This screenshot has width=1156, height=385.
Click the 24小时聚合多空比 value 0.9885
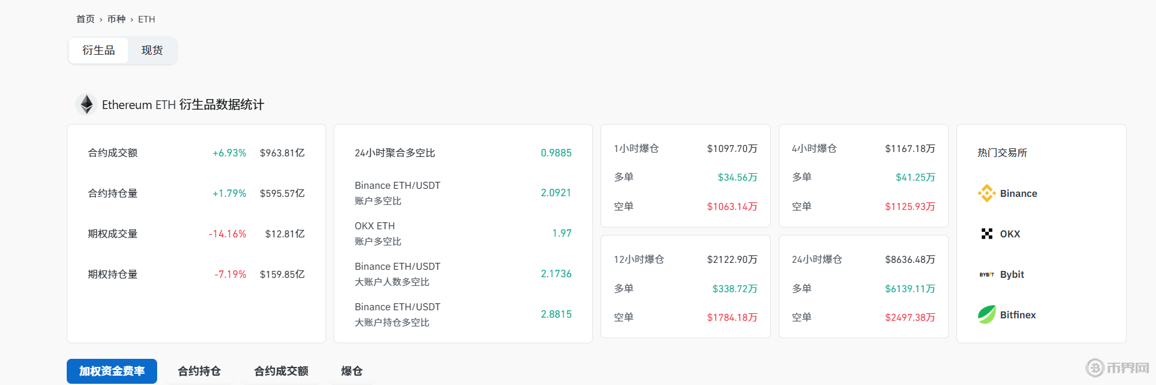[556, 153]
